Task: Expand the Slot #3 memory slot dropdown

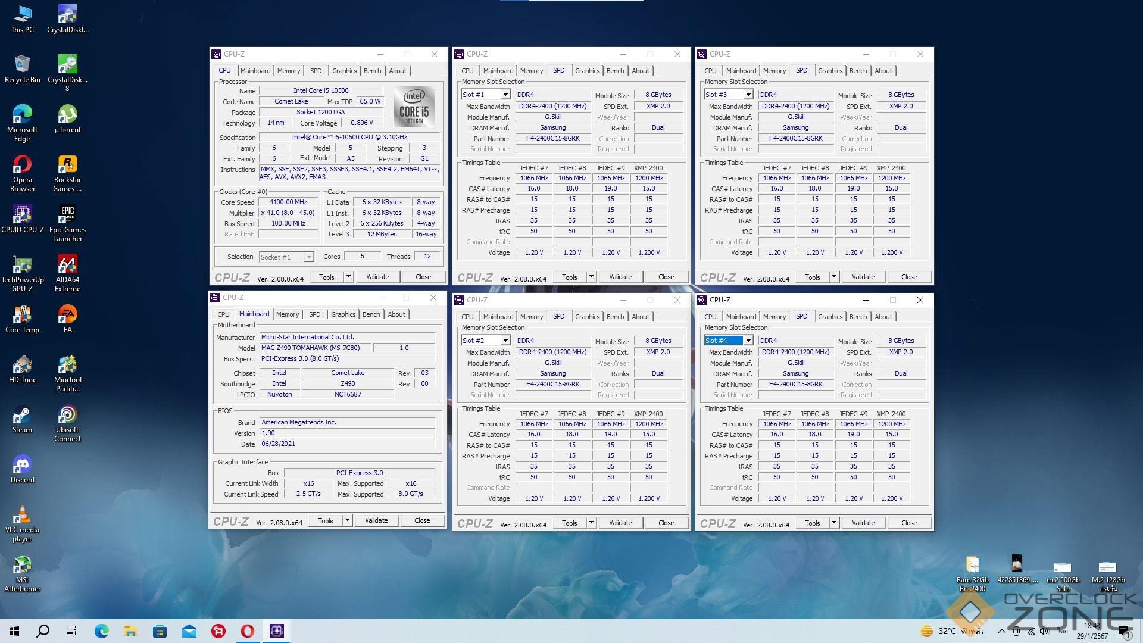Action: click(748, 95)
